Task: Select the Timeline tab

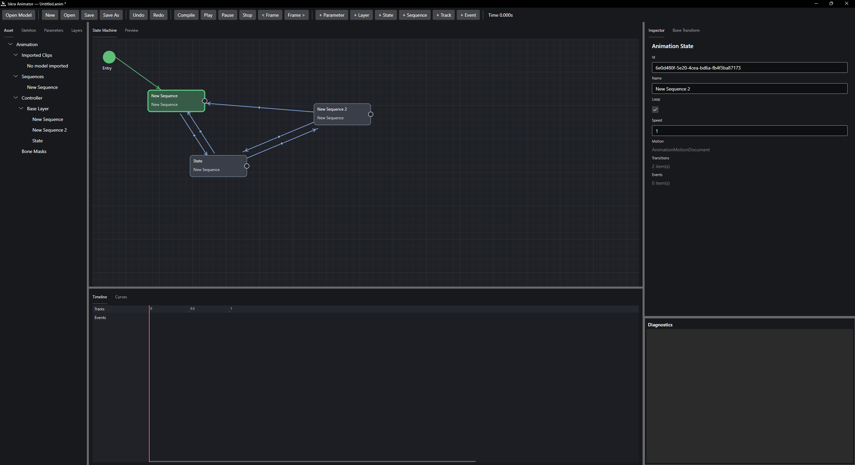Action: point(100,297)
